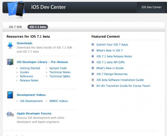Open the Sample Code link
167x136 pixels.
coord(58,68)
